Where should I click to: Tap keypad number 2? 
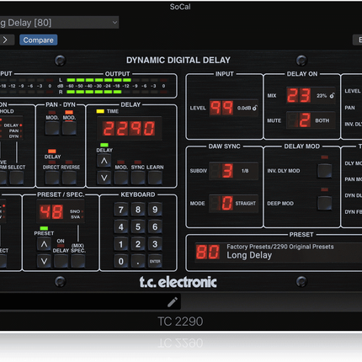coord(138,244)
